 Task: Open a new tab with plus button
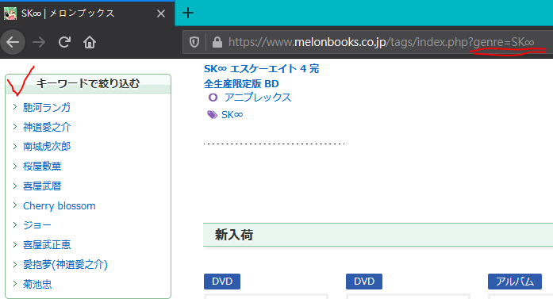click(x=188, y=13)
